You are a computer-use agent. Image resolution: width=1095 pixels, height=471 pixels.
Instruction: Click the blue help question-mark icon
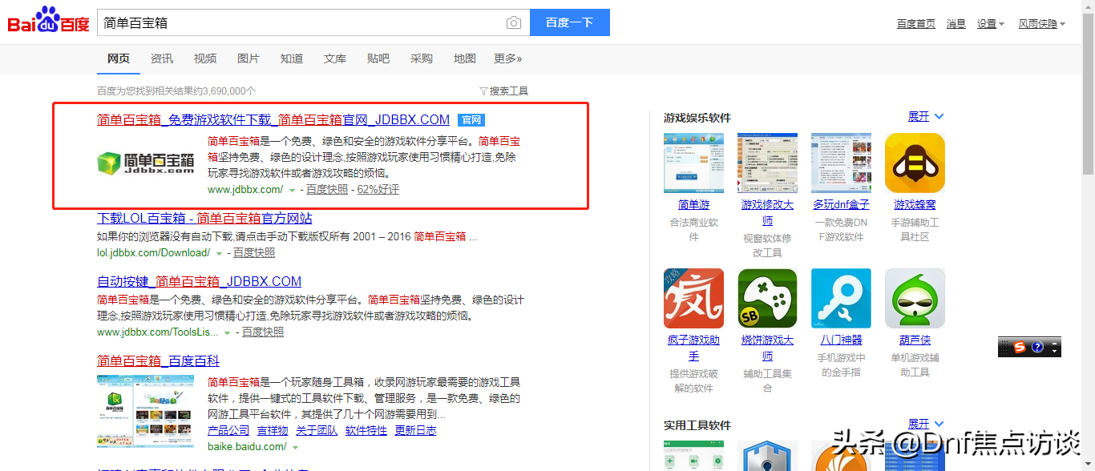coord(1037,348)
